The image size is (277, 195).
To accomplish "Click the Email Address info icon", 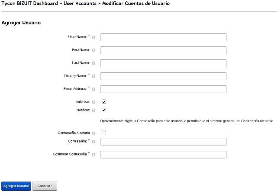I will coord(93,89).
